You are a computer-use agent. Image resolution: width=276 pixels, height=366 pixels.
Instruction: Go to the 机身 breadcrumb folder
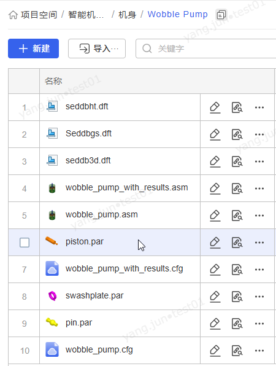point(128,15)
